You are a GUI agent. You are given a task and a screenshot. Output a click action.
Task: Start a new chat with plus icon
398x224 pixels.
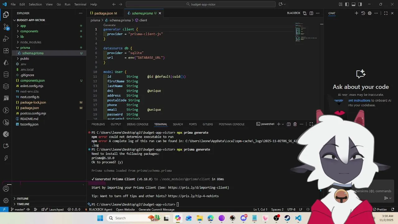[x=357, y=13]
